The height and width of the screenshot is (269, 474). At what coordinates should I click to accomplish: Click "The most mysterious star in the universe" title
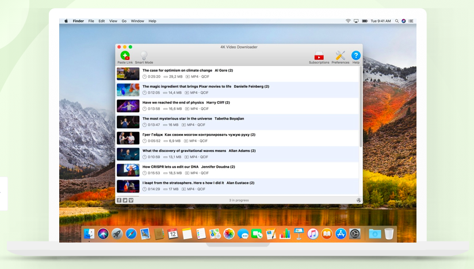[x=177, y=118]
